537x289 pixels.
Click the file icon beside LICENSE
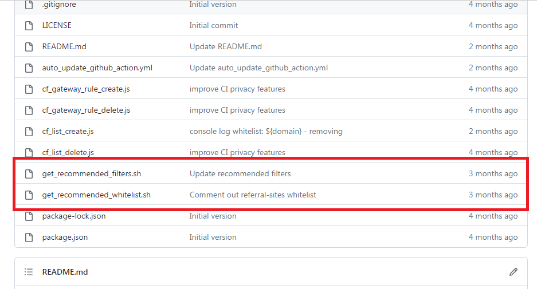click(x=29, y=26)
